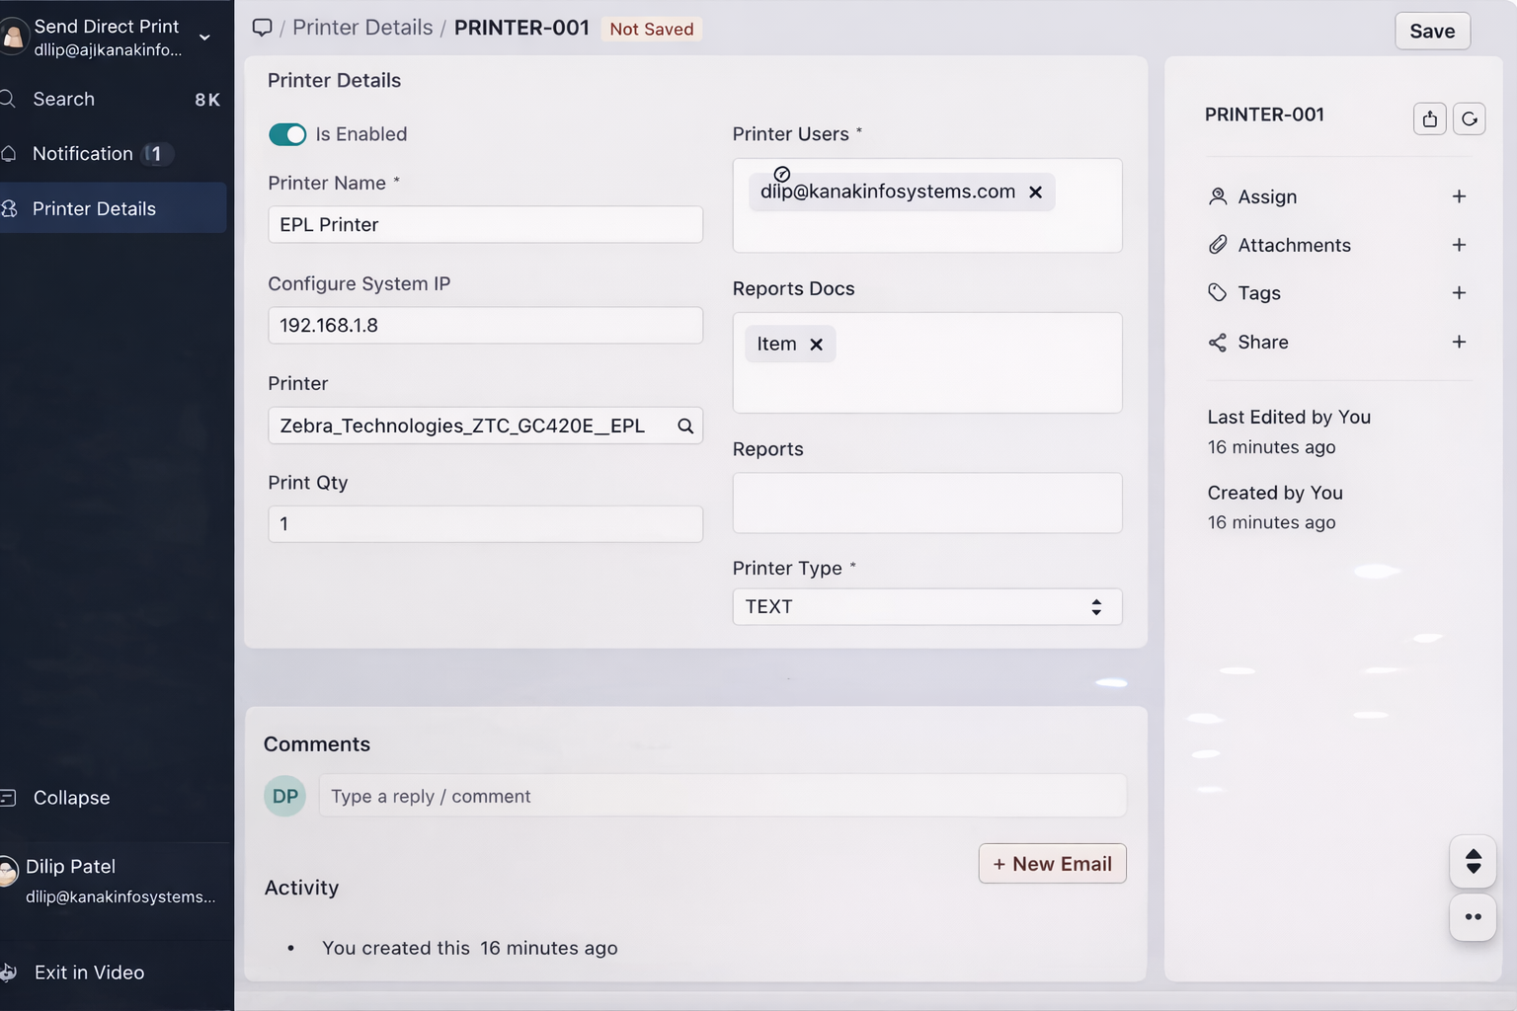Click the Reports Docs tag field

pyautogui.click(x=927, y=362)
